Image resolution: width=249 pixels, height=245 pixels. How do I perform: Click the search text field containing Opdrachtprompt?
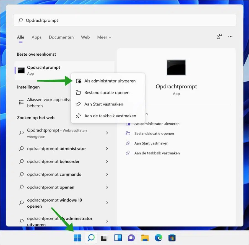[x=124, y=20]
